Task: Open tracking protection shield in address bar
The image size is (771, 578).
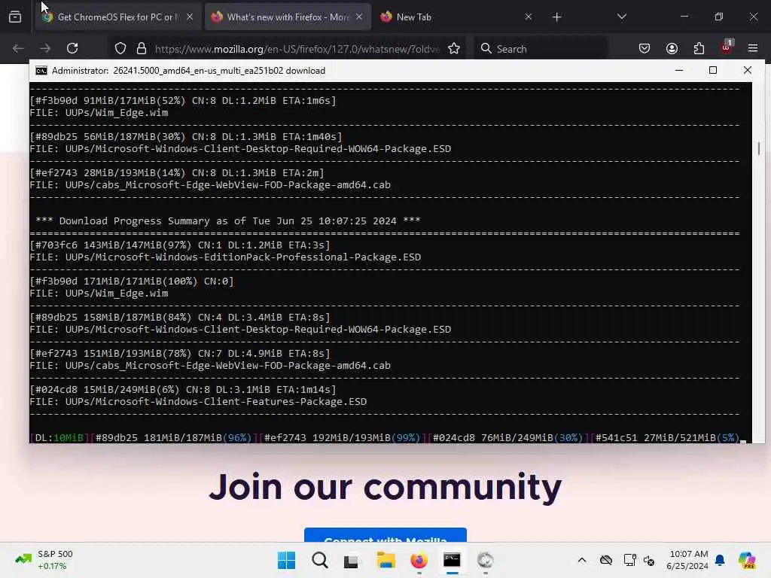Action: pos(120,49)
